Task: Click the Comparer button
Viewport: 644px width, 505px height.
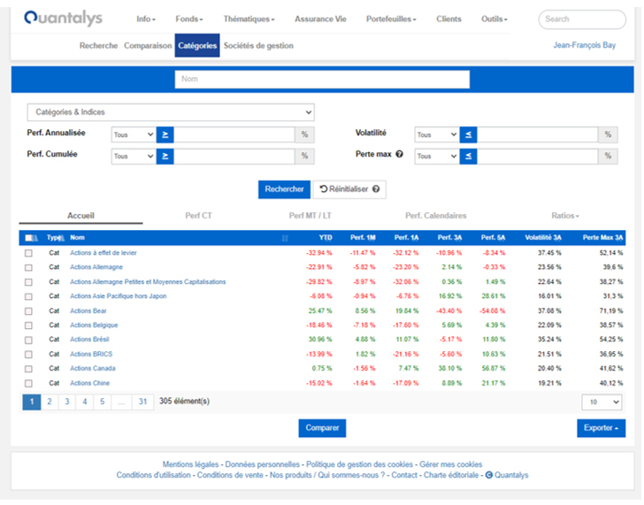Action: [322, 428]
